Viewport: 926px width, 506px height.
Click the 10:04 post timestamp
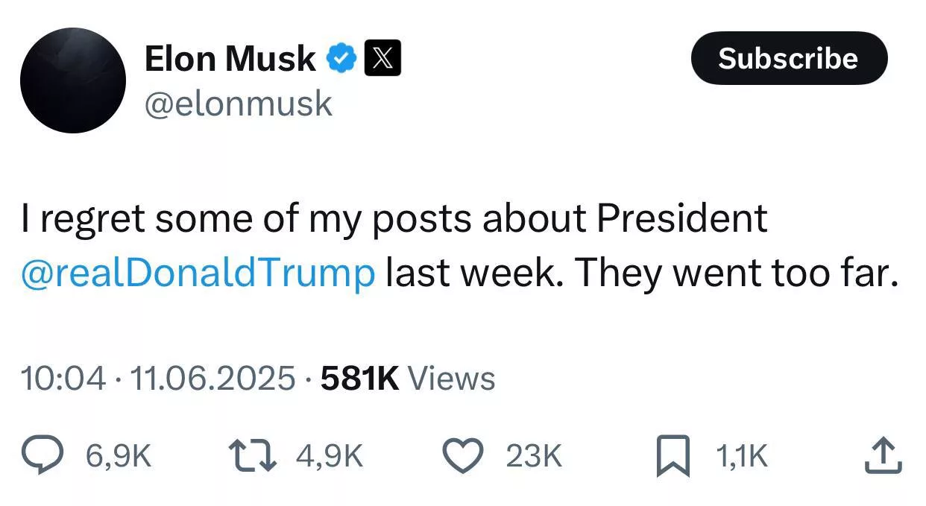click(63, 379)
